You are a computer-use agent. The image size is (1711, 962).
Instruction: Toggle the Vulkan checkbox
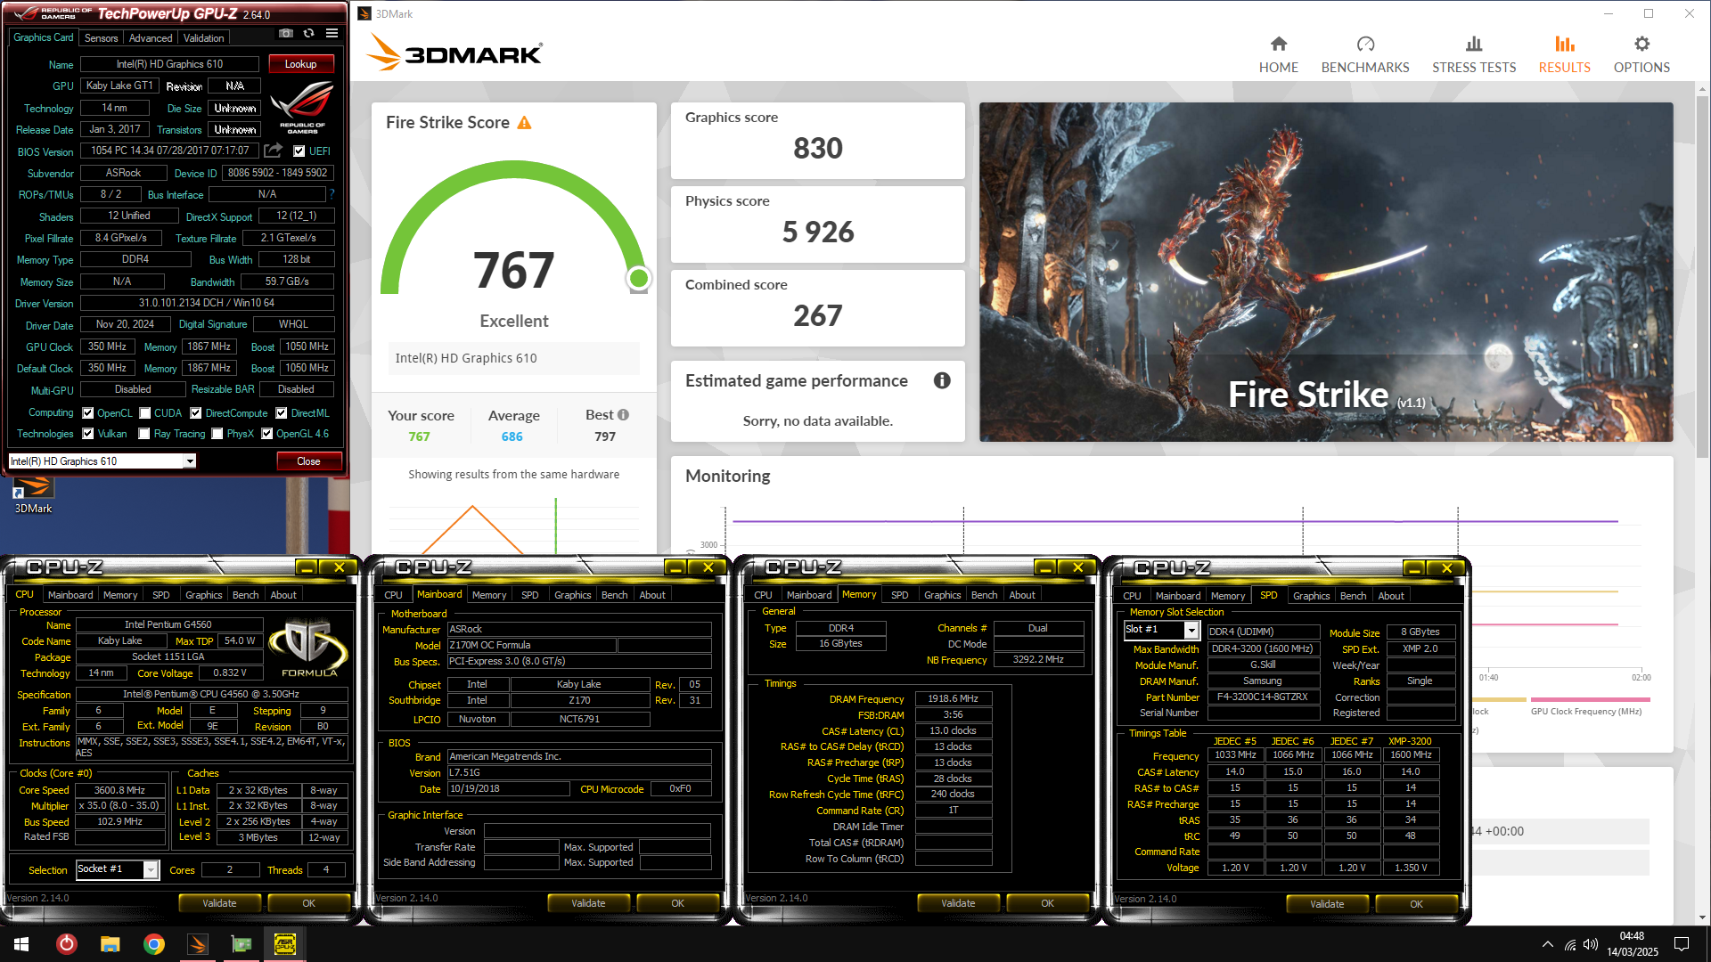88,434
